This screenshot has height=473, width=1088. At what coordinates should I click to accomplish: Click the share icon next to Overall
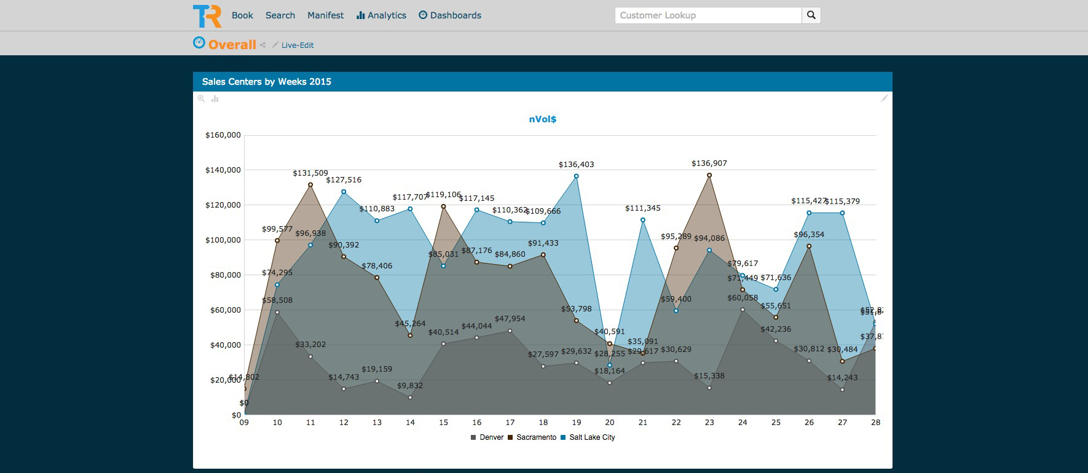262,45
